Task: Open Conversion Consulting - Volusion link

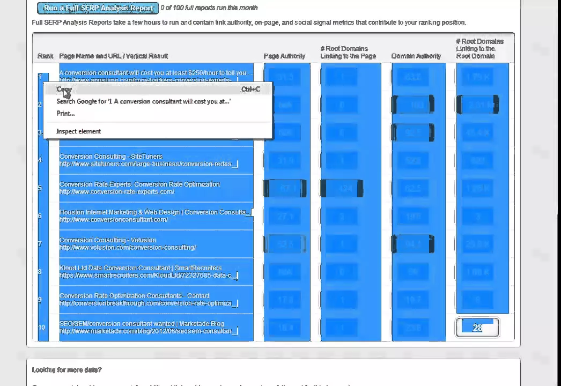Action: 108,240
